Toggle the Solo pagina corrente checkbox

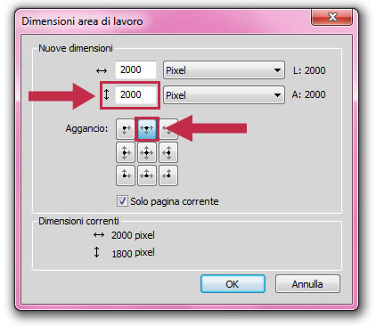122,201
